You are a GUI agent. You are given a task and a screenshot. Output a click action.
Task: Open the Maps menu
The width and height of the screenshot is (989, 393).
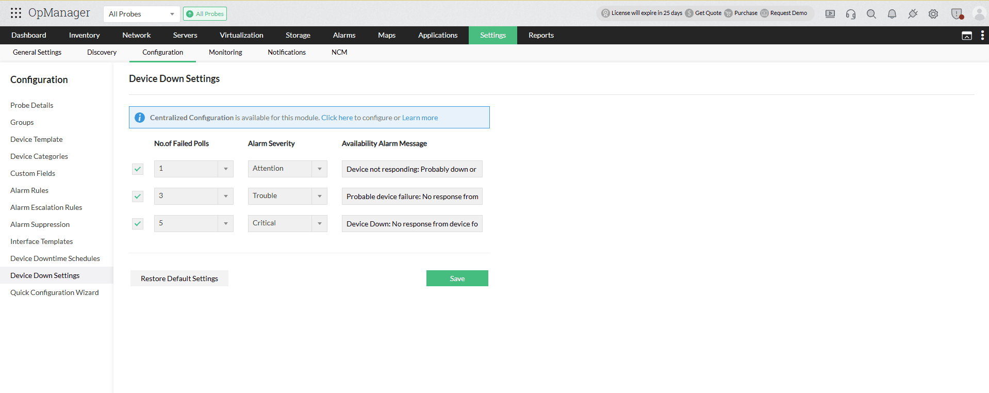[x=387, y=35]
